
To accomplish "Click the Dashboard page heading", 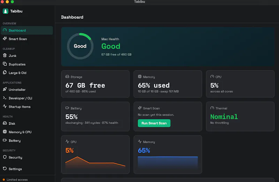I will tap(72, 17).
